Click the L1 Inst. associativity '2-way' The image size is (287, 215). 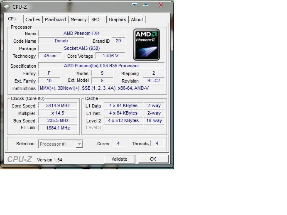coord(154,113)
